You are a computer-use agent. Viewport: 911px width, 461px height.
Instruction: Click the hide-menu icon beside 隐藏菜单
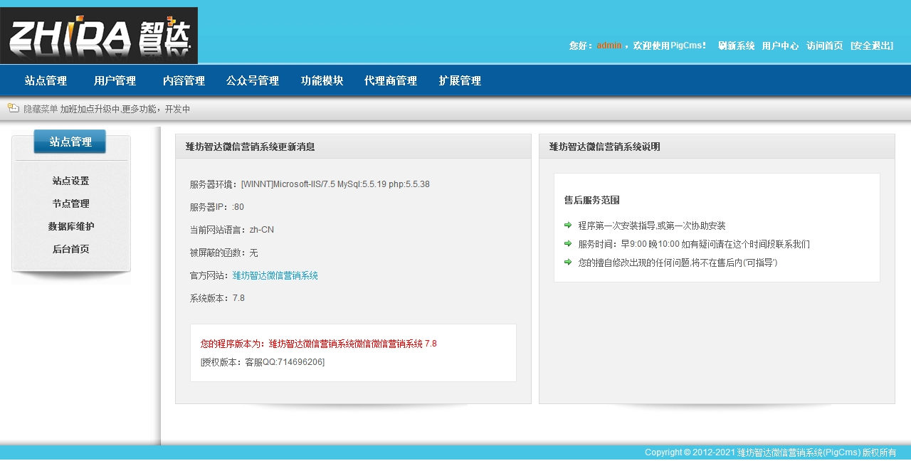(x=14, y=108)
